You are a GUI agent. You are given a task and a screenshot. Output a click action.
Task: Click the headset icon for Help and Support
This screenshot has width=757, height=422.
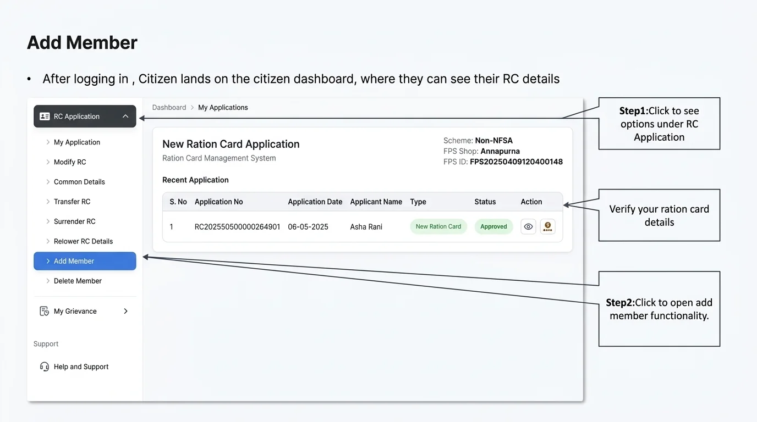(x=45, y=367)
